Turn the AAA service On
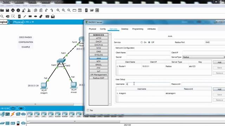Screen dimensions: 225x126 click(142, 42)
